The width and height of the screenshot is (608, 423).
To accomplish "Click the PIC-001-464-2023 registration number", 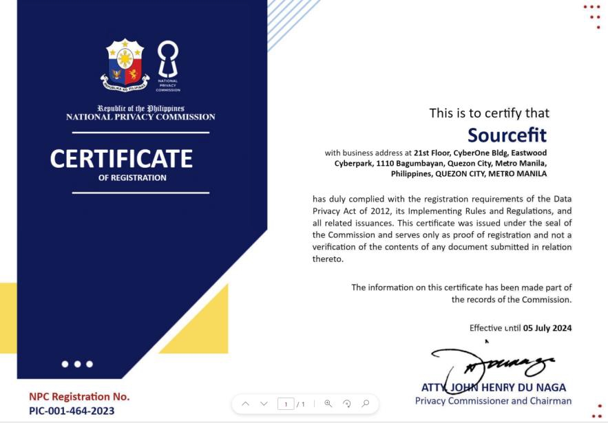I will [x=72, y=411].
